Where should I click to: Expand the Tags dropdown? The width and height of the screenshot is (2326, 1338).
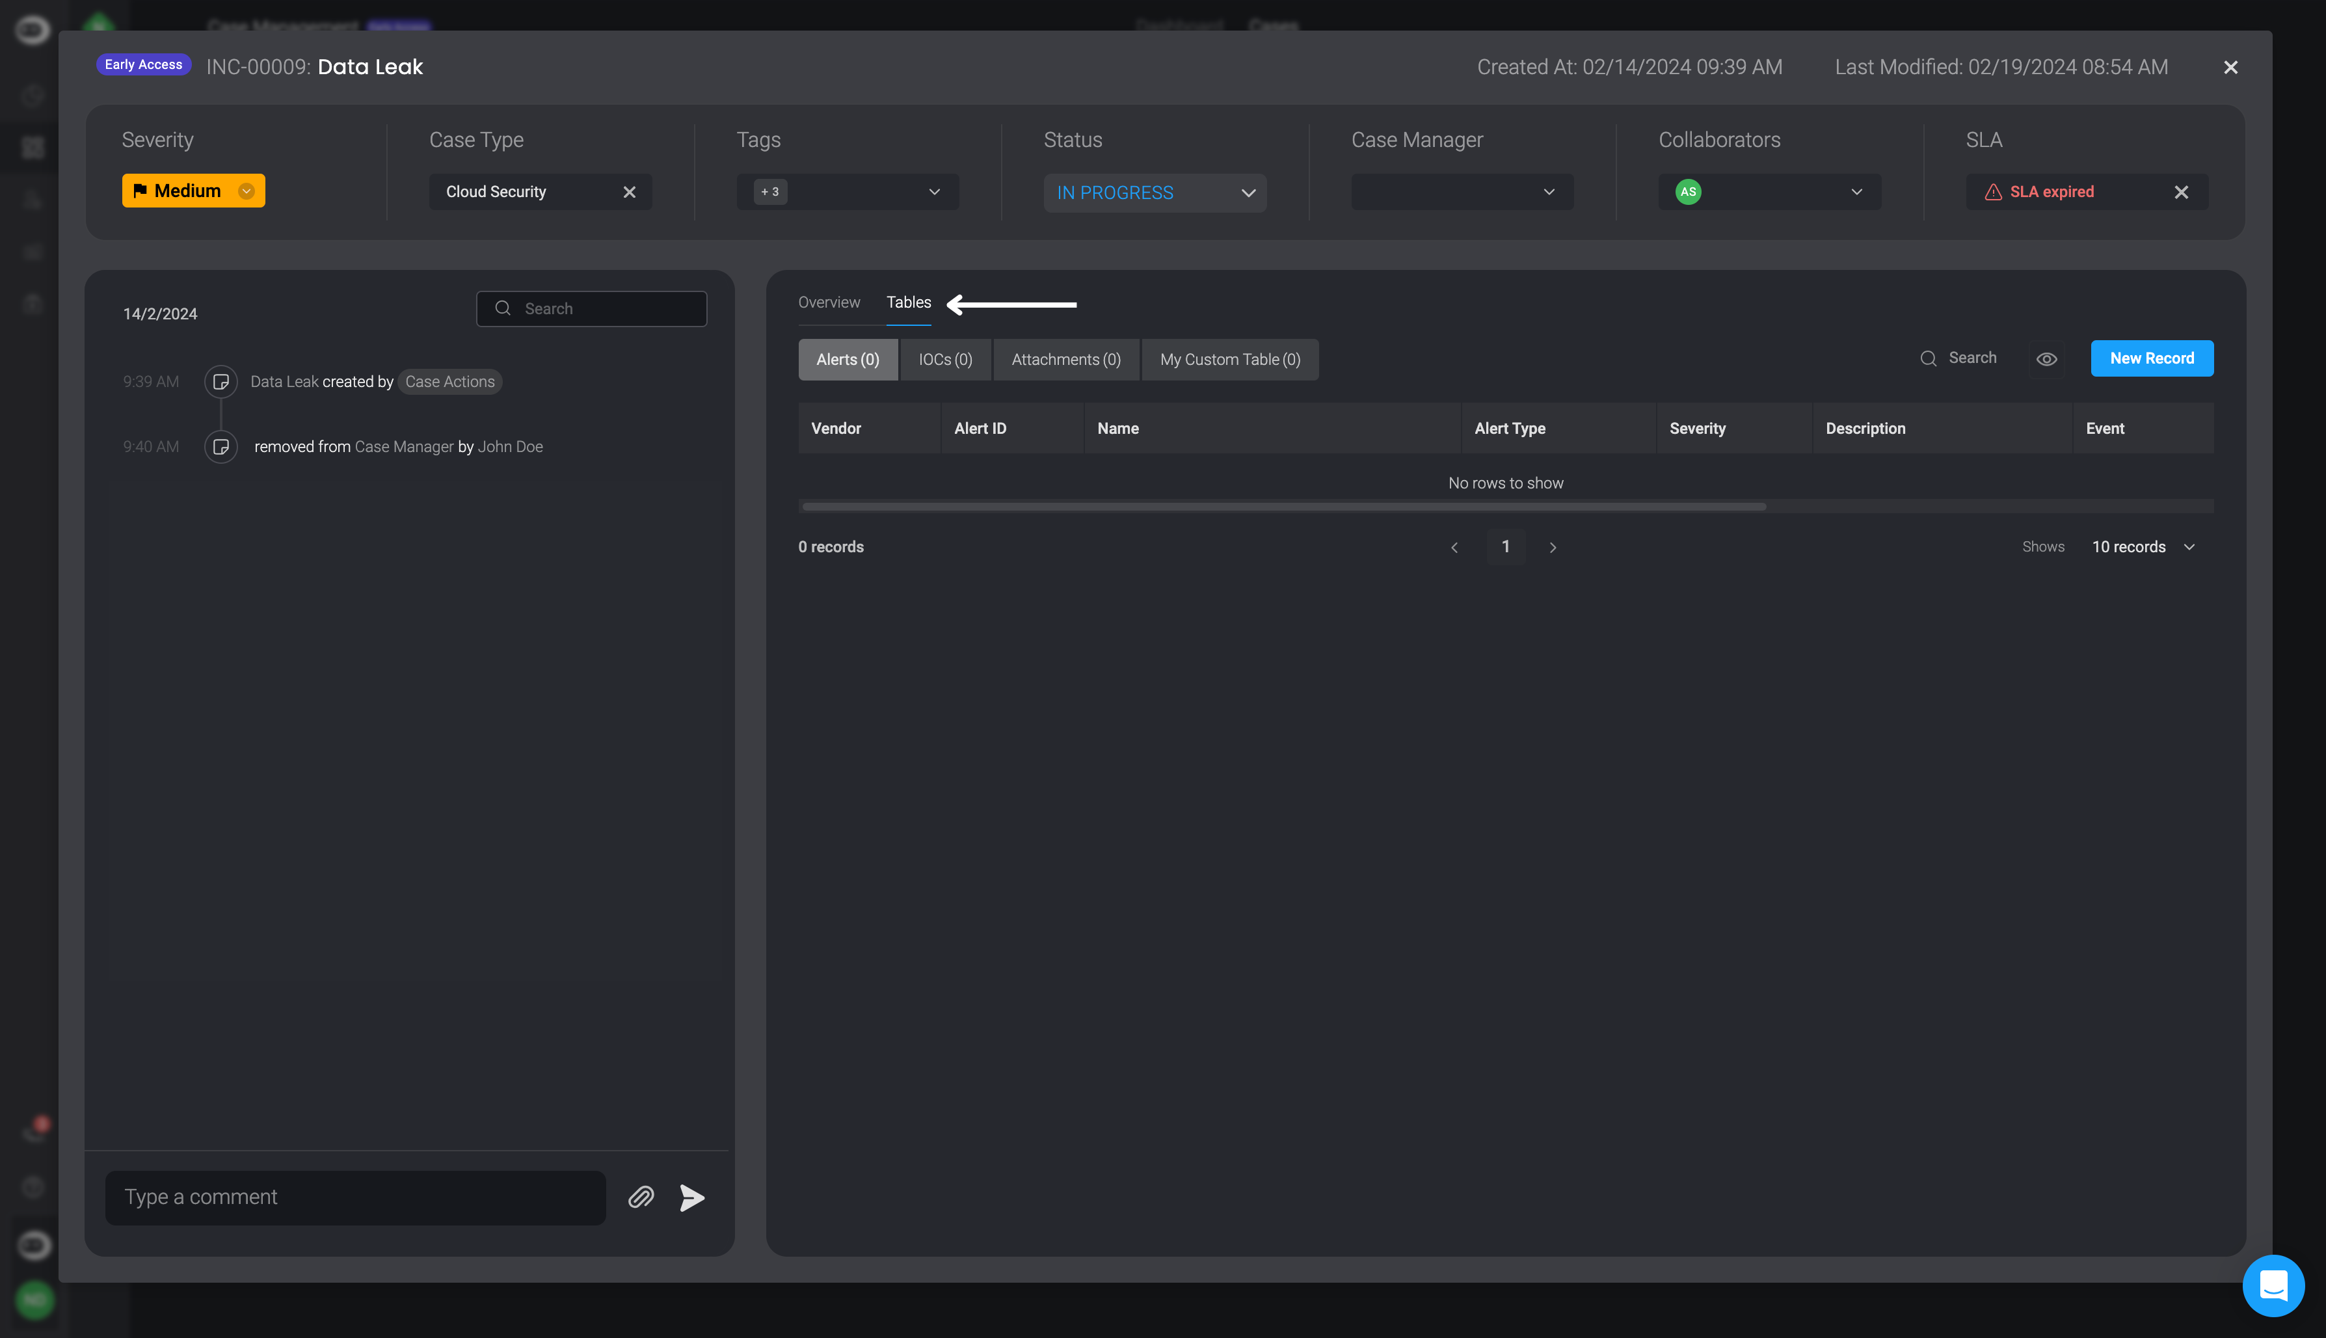[x=934, y=192]
